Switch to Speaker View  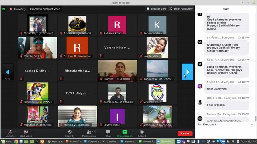click(156, 9)
